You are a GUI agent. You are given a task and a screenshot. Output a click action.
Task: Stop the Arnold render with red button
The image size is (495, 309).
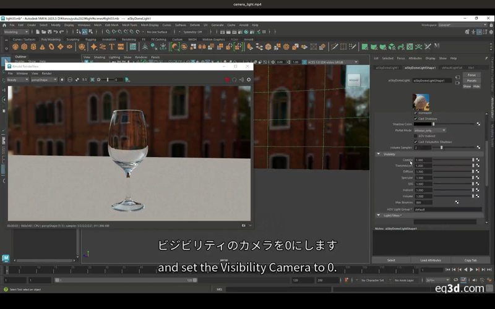coord(227,80)
